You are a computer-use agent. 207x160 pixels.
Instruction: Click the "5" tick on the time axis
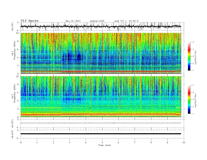click(102, 142)
